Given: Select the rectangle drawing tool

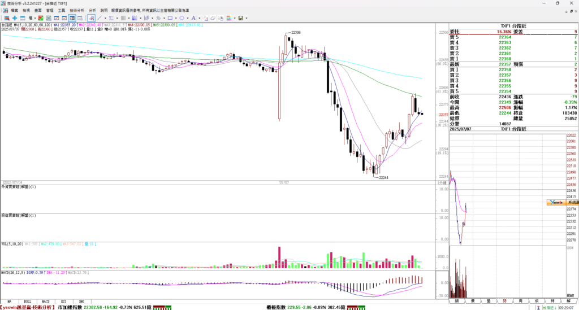Looking at the screenshot, I should pyautogui.click(x=170, y=18).
